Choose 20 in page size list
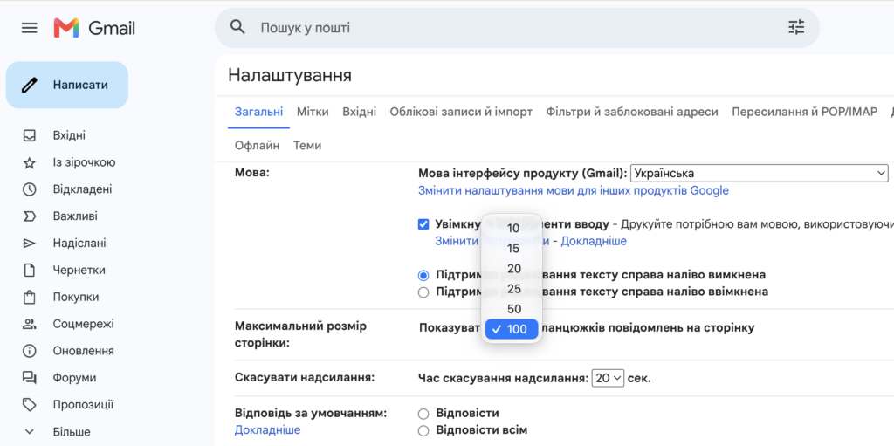Image resolution: width=894 pixels, height=446 pixels. coord(512,269)
